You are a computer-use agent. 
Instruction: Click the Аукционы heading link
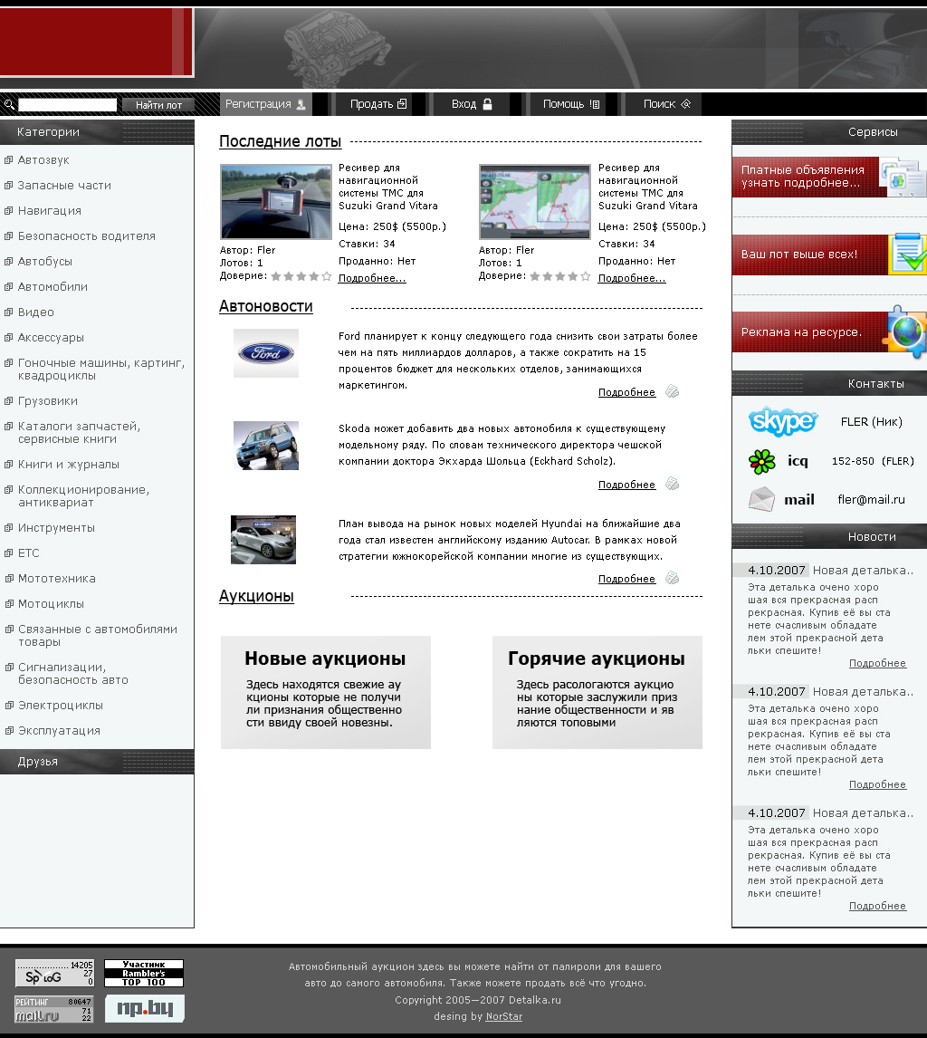[x=257, y=596]
